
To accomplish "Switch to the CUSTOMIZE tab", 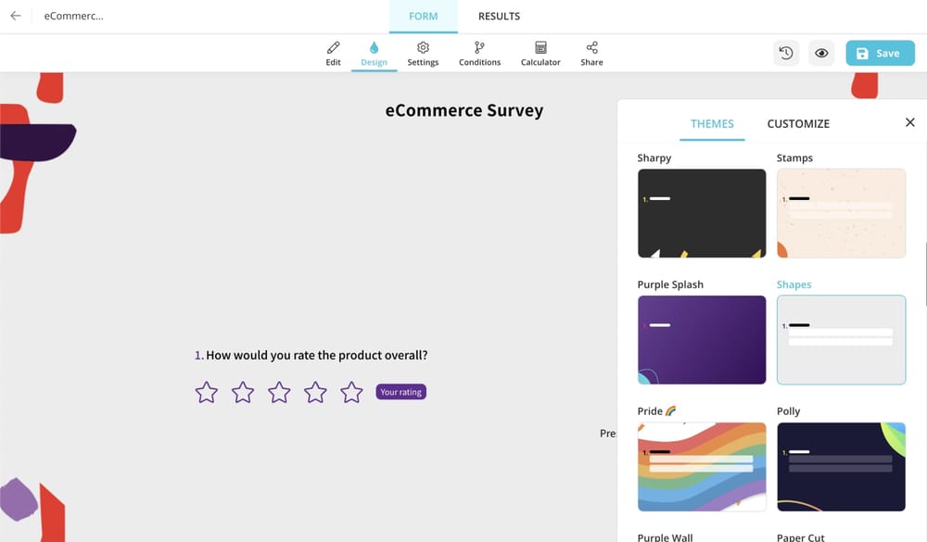I will [798, 123].
